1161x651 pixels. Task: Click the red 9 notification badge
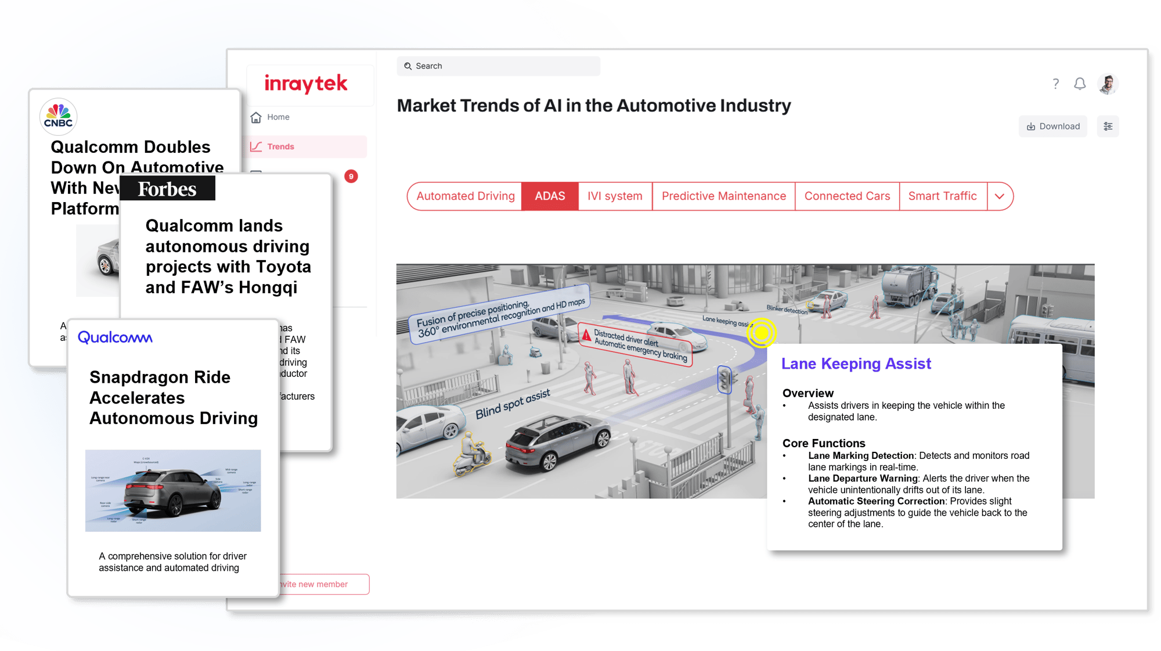351,177
